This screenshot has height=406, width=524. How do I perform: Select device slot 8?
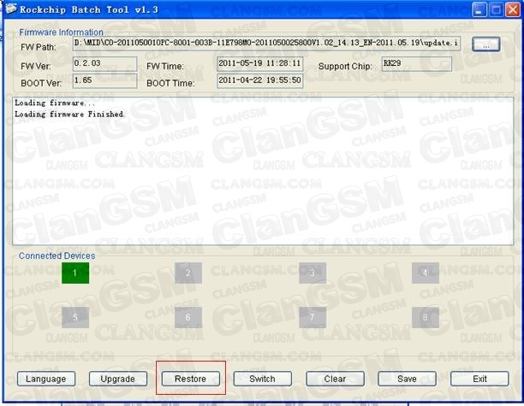(426, 317)
